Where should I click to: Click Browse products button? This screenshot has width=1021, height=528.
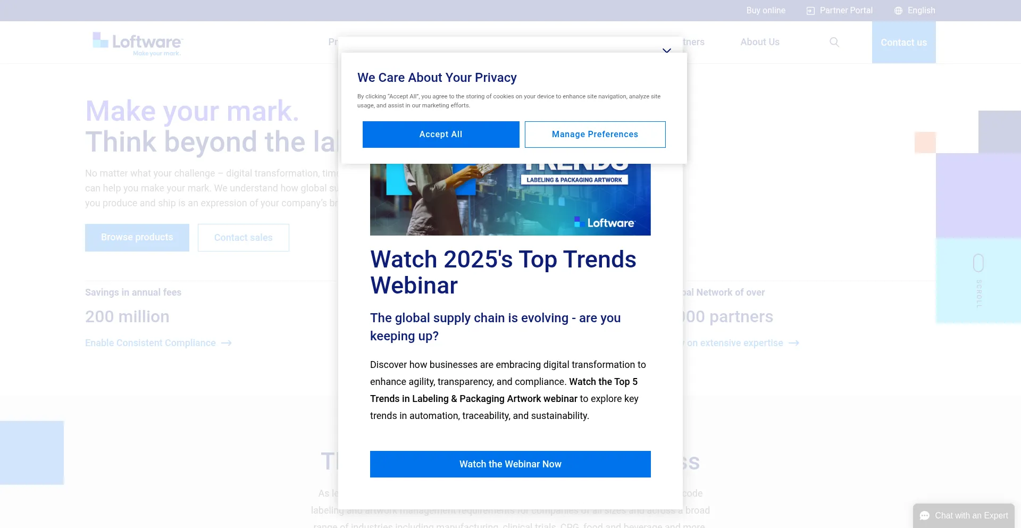[137, 238]
